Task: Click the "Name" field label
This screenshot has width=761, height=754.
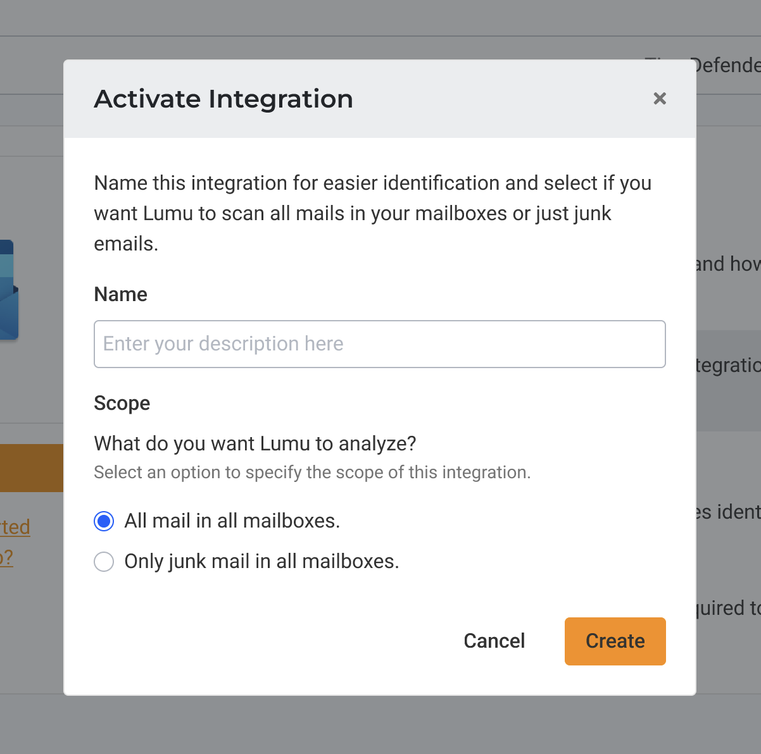Action: click(x=120, y=294)
